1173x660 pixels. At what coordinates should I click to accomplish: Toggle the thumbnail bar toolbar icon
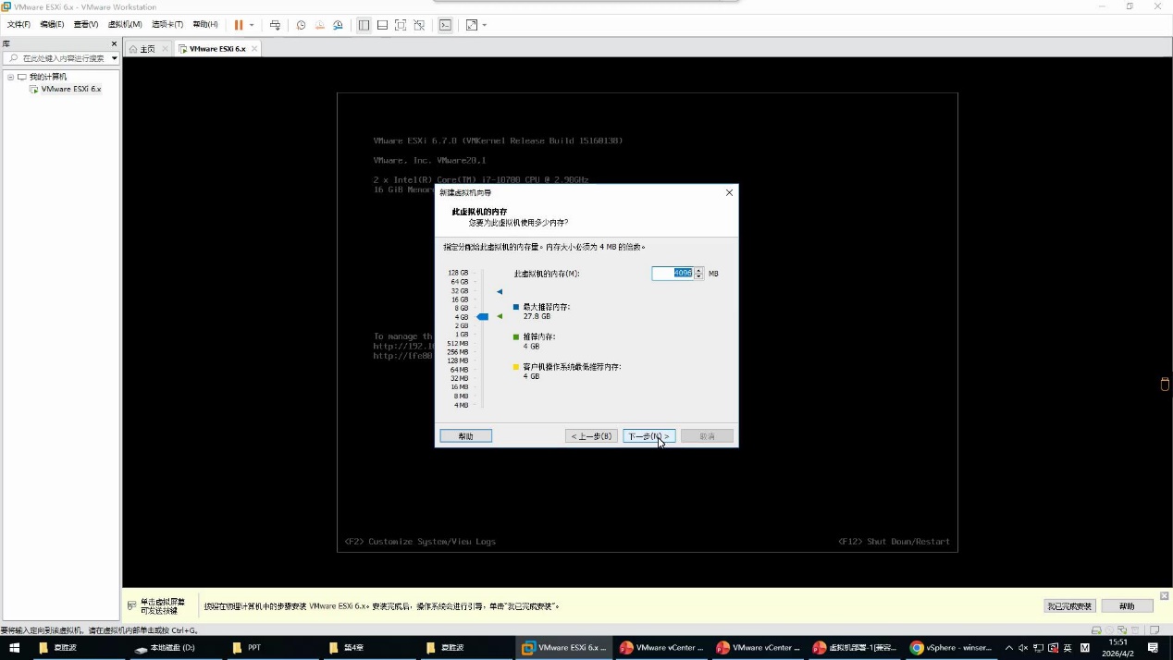tap(382, 25)
